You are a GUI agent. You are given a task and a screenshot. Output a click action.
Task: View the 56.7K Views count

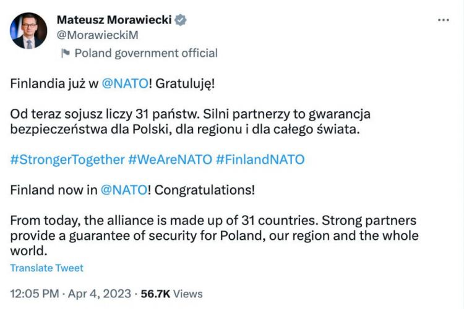coord(172,294)
